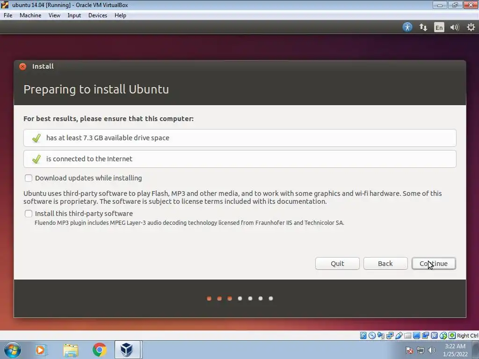Click VirtualBox shared folders status icon

click(x=407, y=336)
